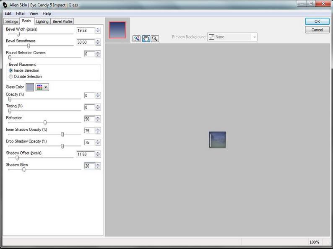Click the Drop Shadow Opacity slider handle
Image resolution: width=333 pixels, height=249 pixels.
62,146
